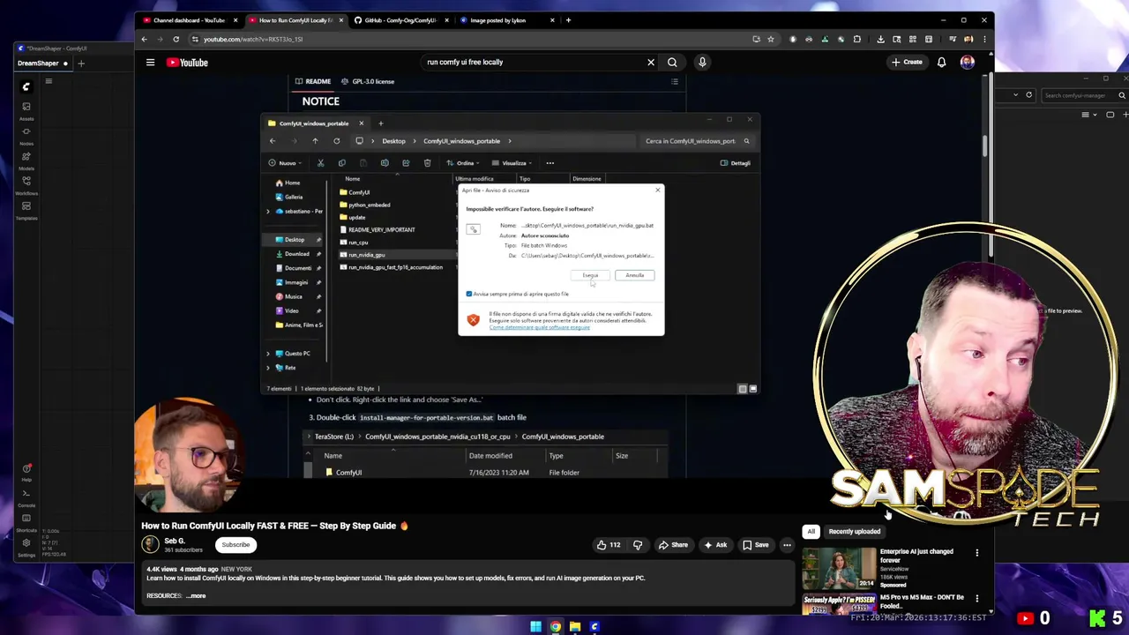Image resolution: width=1129 pixels, height=635 pixels.
Task: Go back in Chrome
Action: (145, 39)
